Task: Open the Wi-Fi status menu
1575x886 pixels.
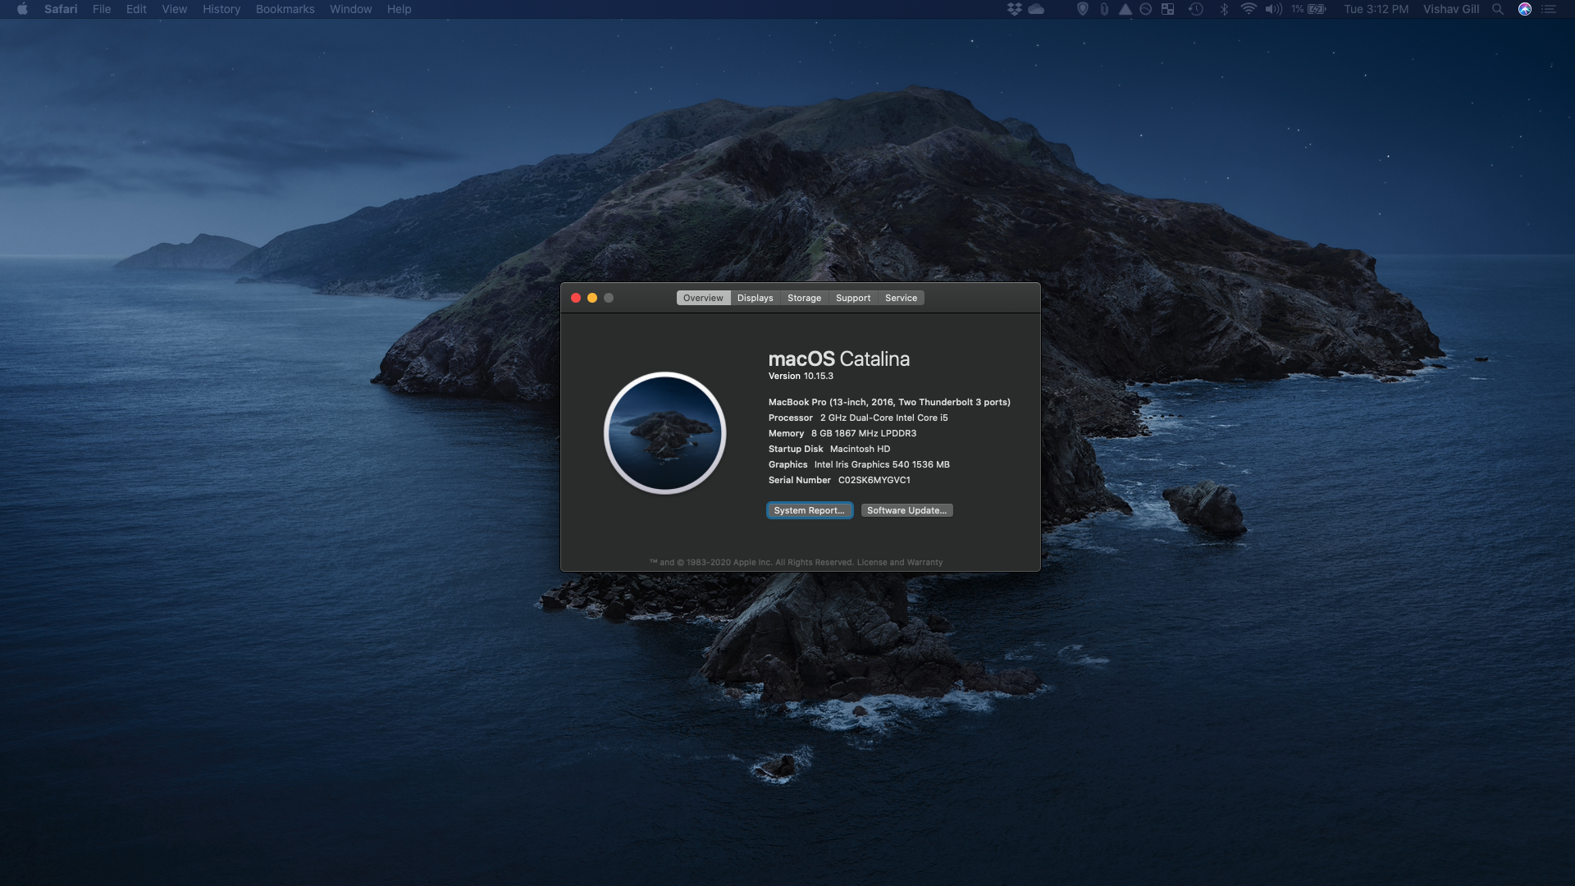Action: (1249, 9)
